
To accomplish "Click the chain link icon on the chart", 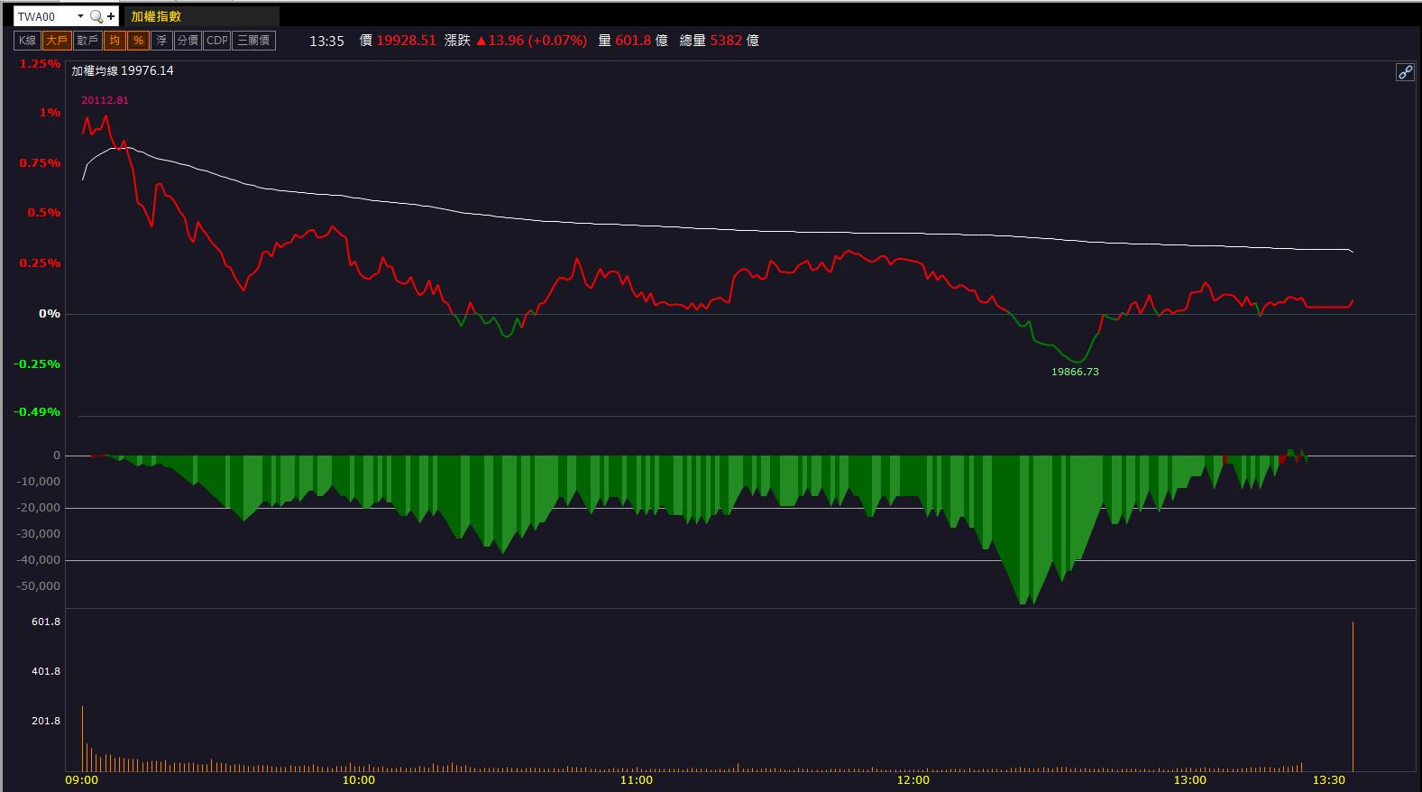I will click(x=1405, y=72).
